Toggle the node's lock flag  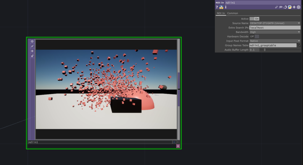point(32,56)
